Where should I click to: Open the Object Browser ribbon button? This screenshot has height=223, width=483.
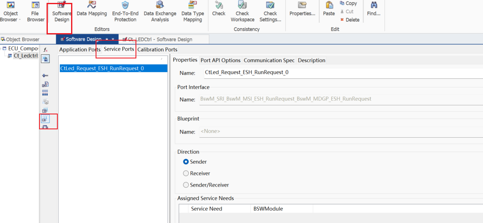point(10,12)
